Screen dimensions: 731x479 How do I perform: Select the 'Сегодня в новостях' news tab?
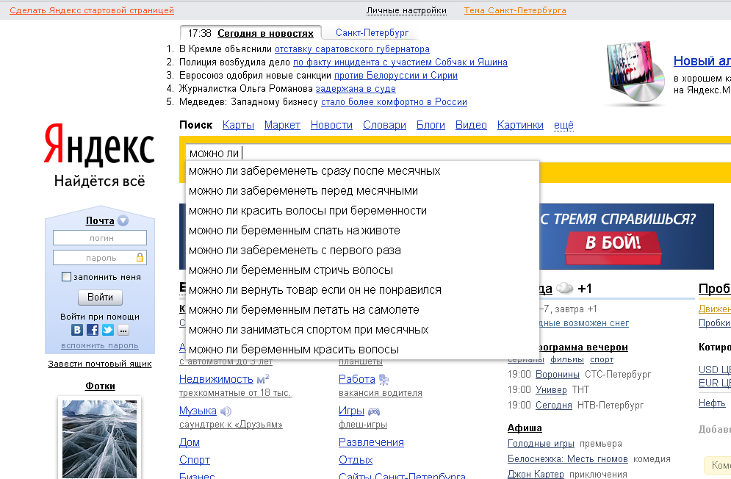pos(265,33)
